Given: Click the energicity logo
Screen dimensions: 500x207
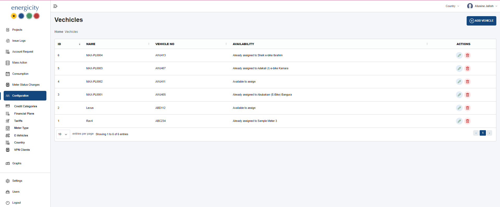Looking at the screenshot, I should pos(25,12).
